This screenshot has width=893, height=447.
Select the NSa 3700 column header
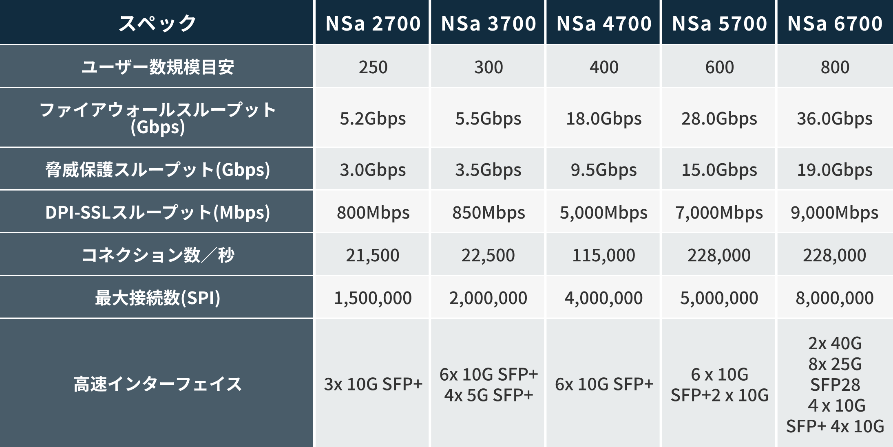tap(488, 22)
